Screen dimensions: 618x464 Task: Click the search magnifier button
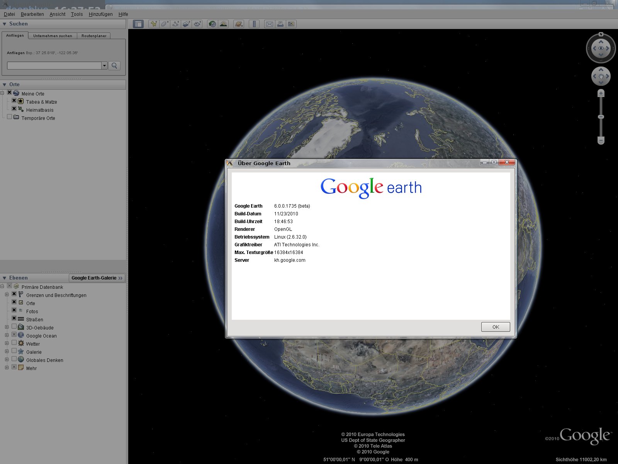(x=114, y=66)
